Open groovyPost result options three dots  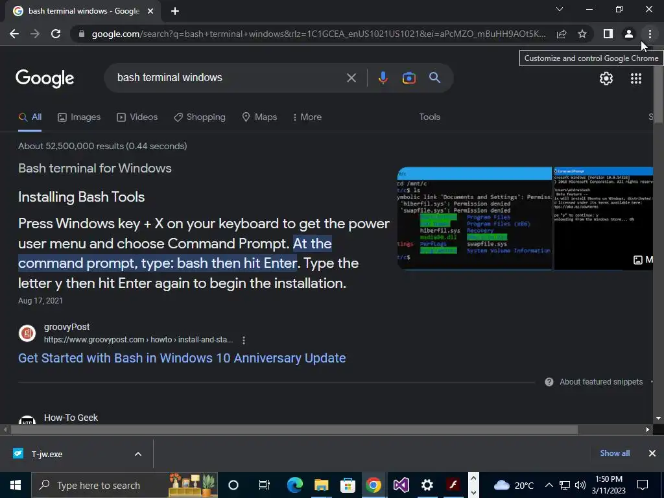click(x=244, y=340)
